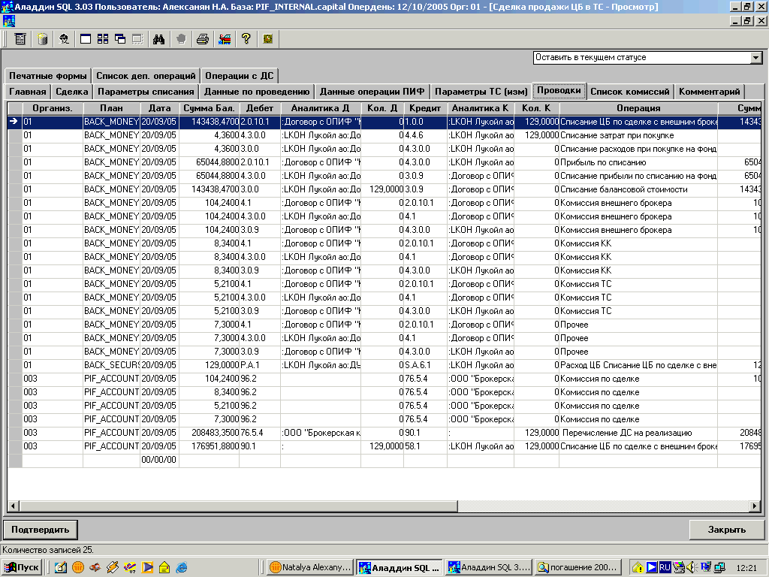Click the pencil-notepad quick launch icon
The width and height of the screenshot is (769, 577).
[x=61, y=567]
